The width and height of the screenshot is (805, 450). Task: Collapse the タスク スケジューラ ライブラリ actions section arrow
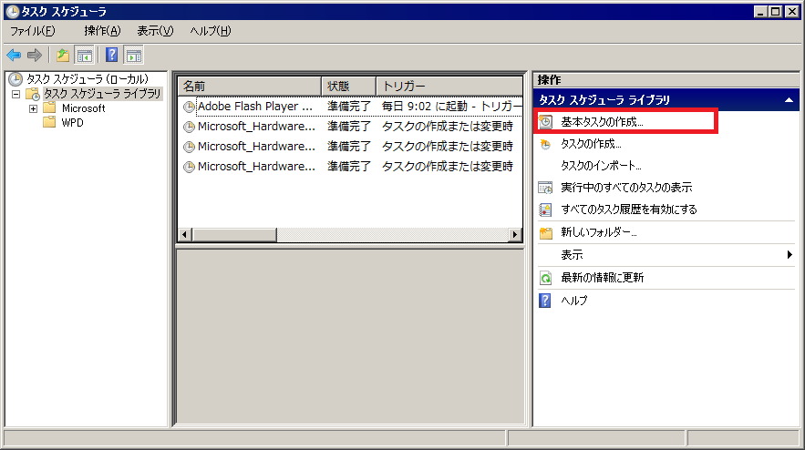click(x=790, y=100)
